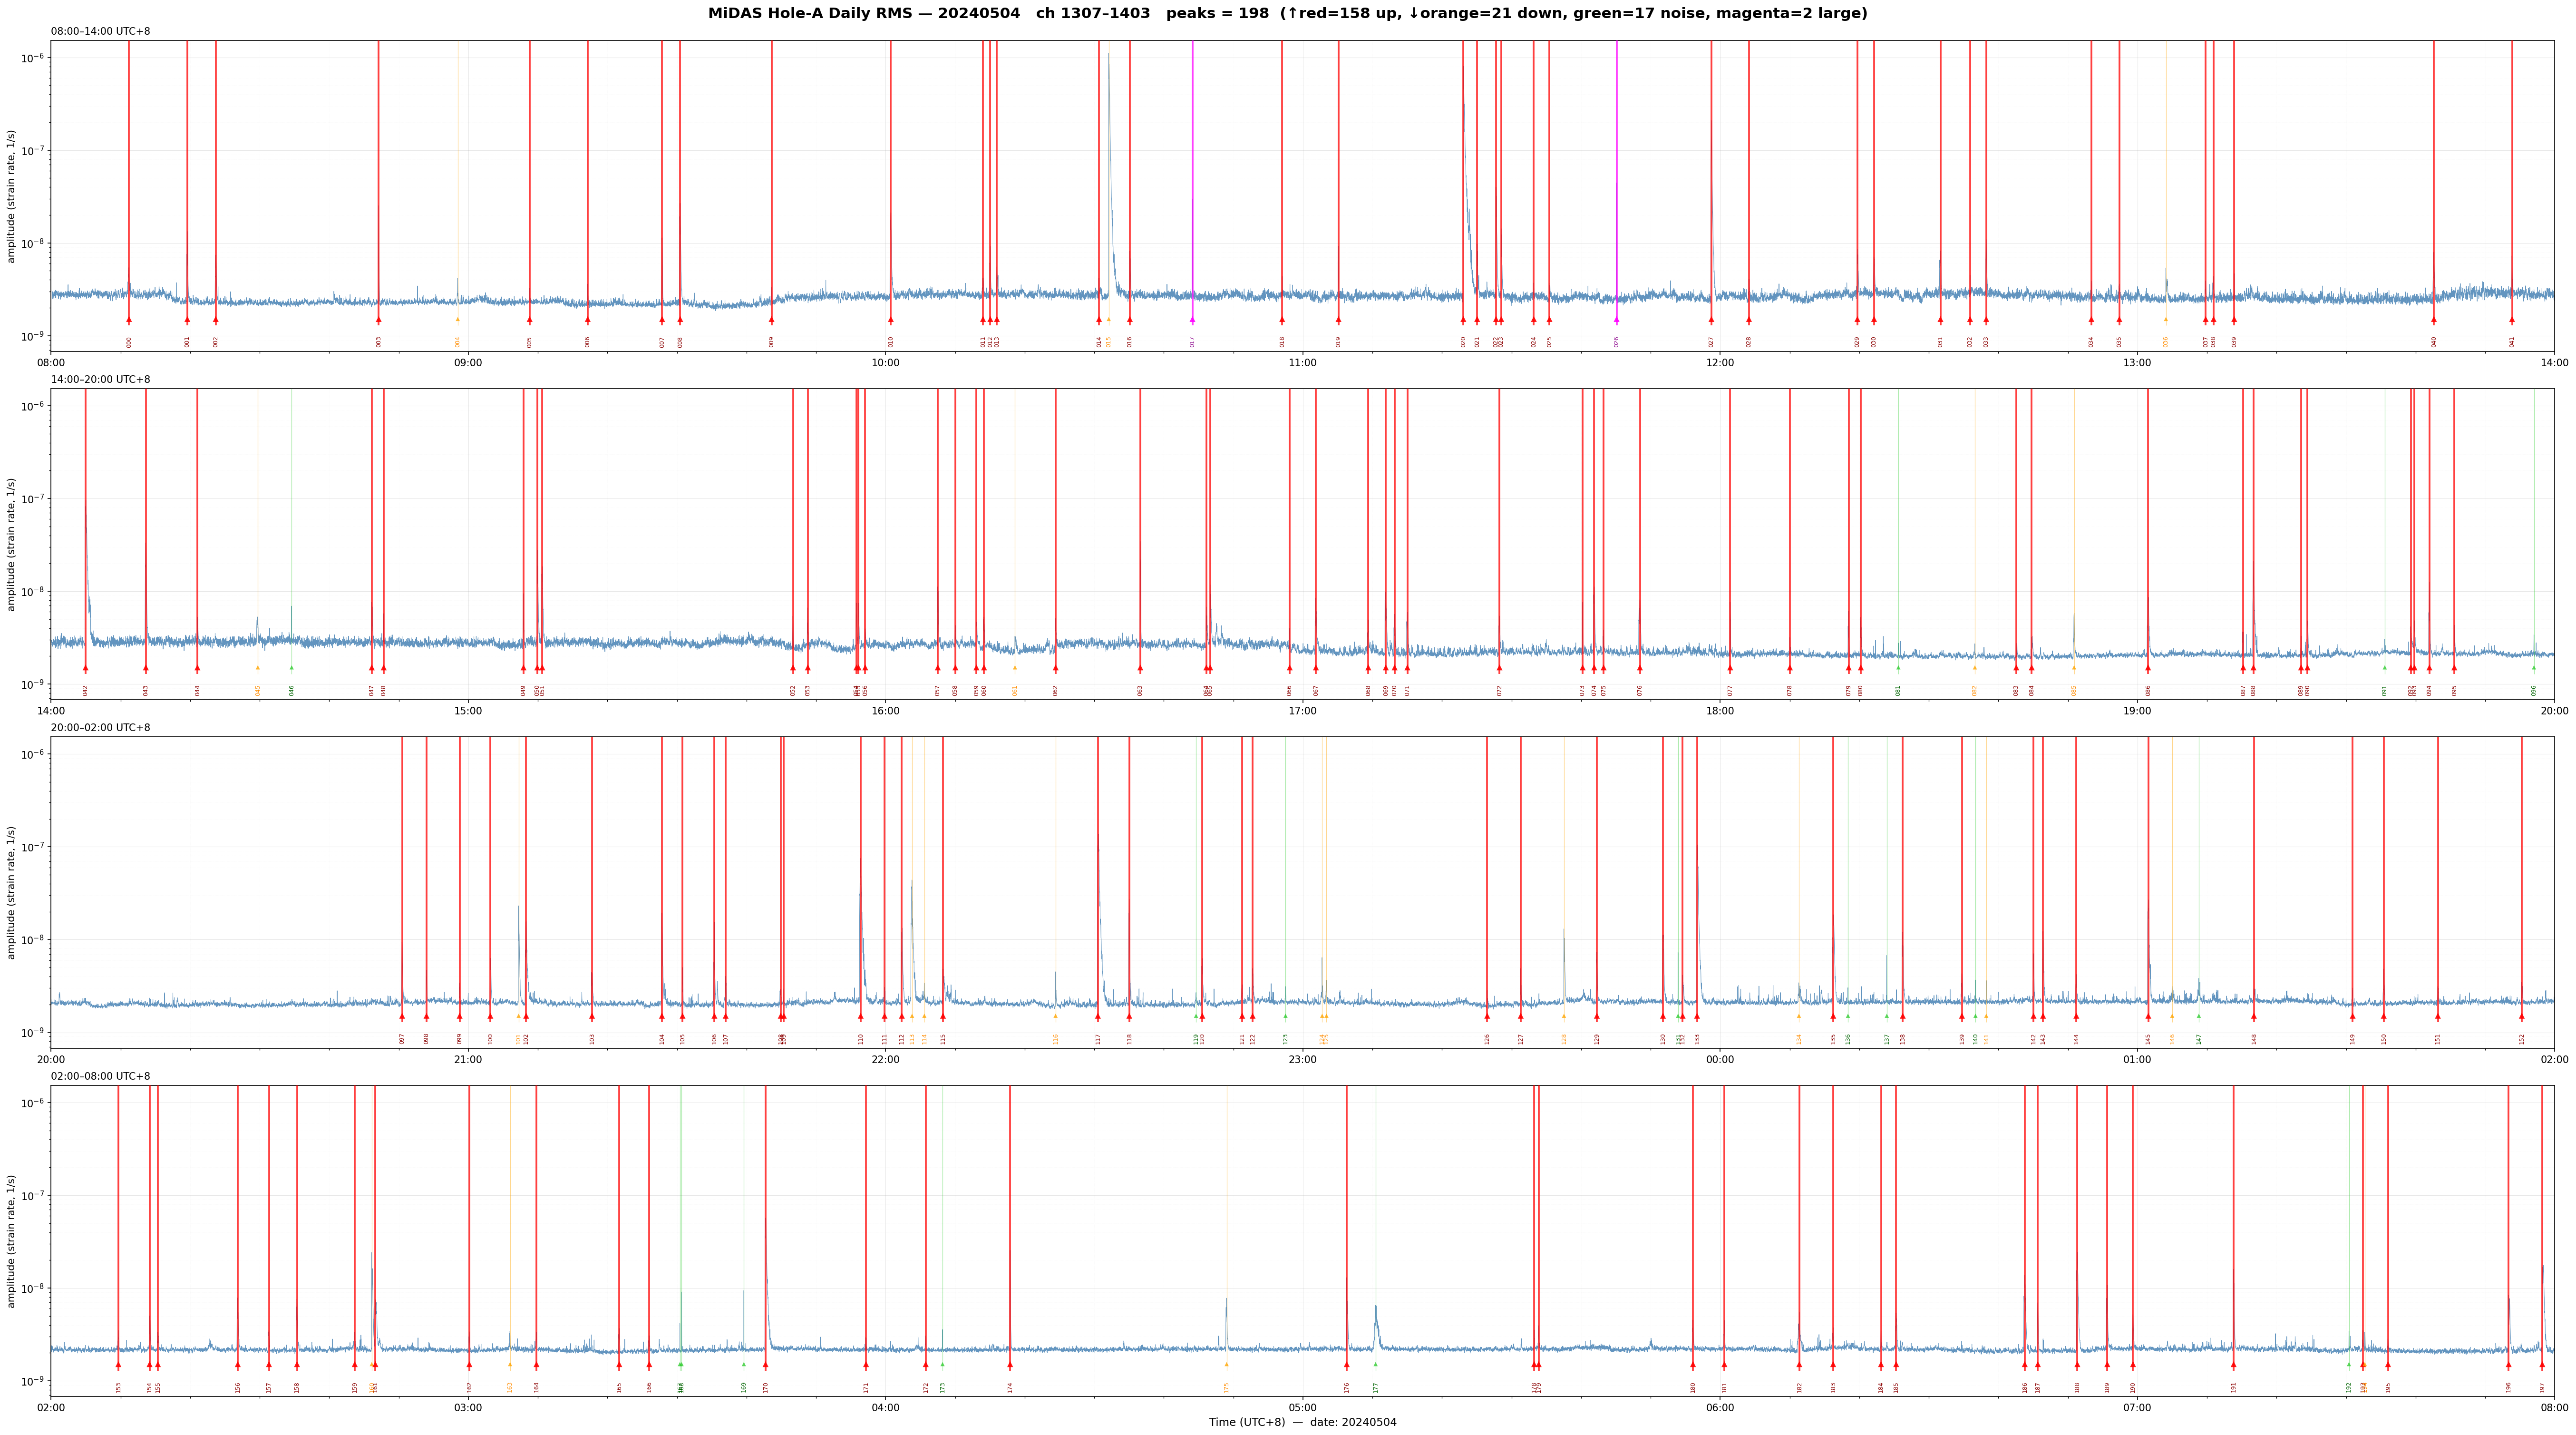Click the "09:00" x-axis tick label
The height and width of the screenshot is (1435, 2576).
468,363
